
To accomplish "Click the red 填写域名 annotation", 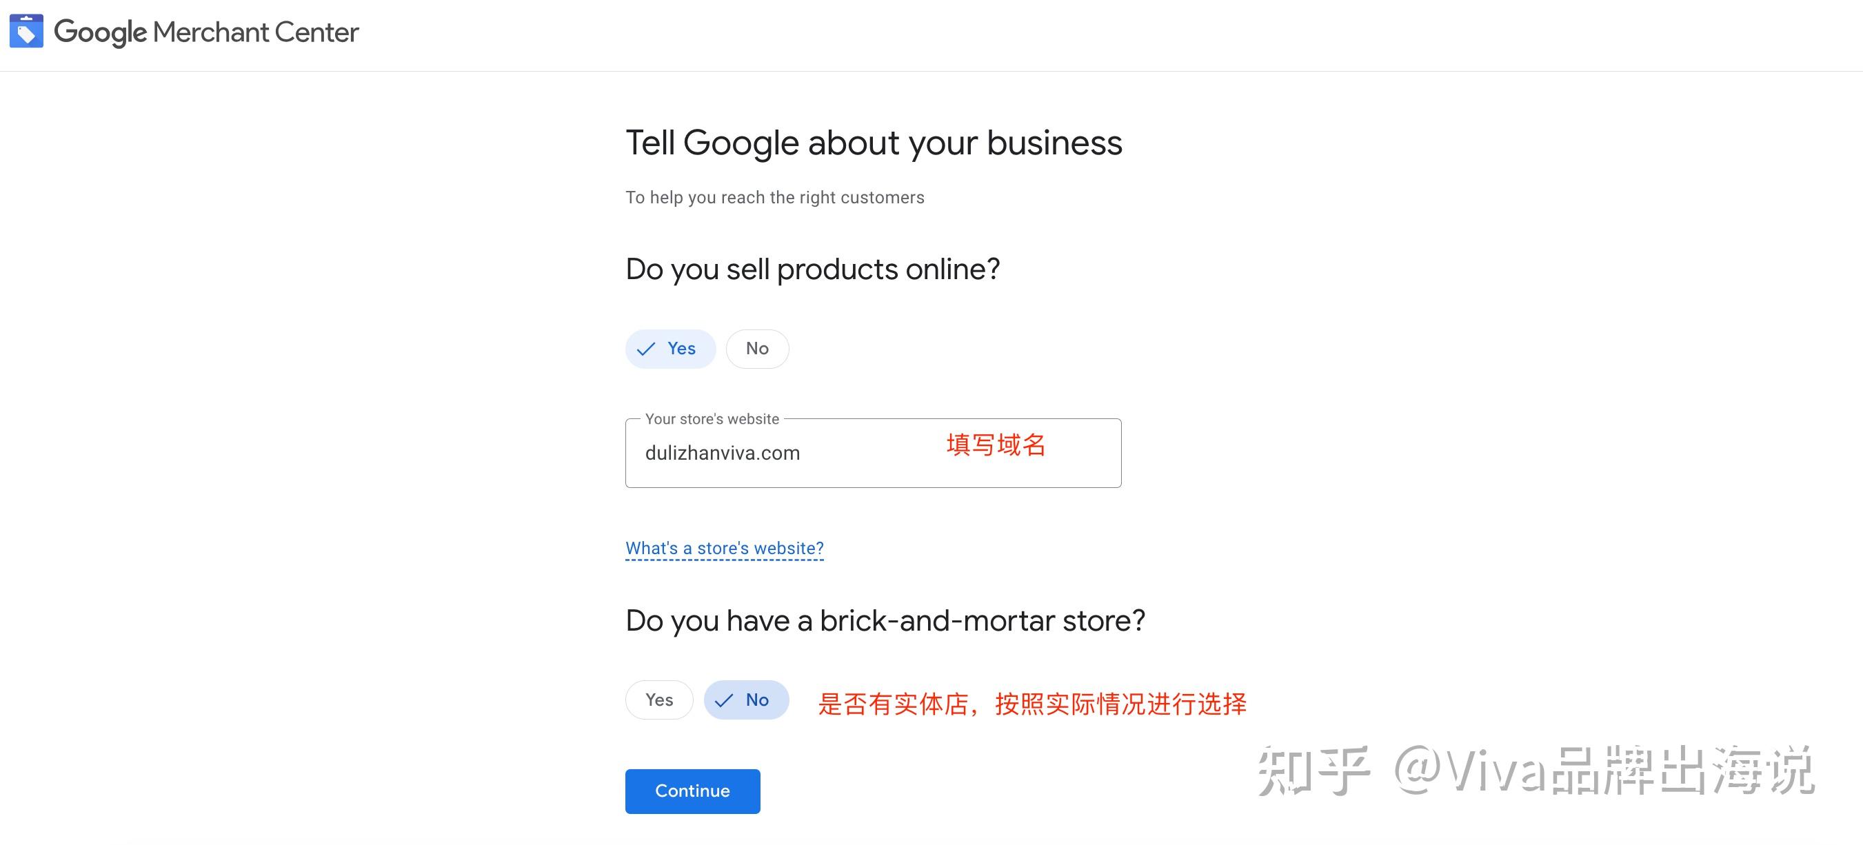I will (996, 445).
